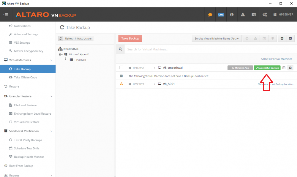Open the CMC cloud management icon
297x177 pixels.
point(221,15)
